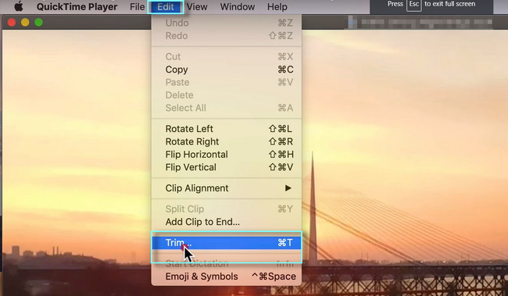508x296 pixels.
Task: Click the Edit menu in menu bar
Action: [166, 7]
